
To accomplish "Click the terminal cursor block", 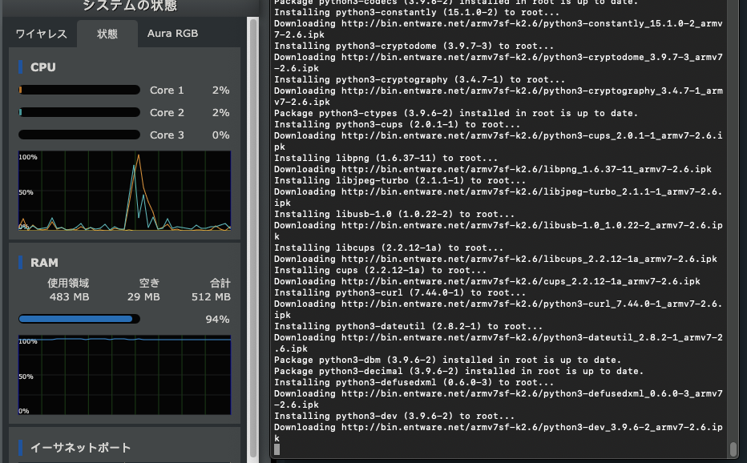I will click(277, 449).
